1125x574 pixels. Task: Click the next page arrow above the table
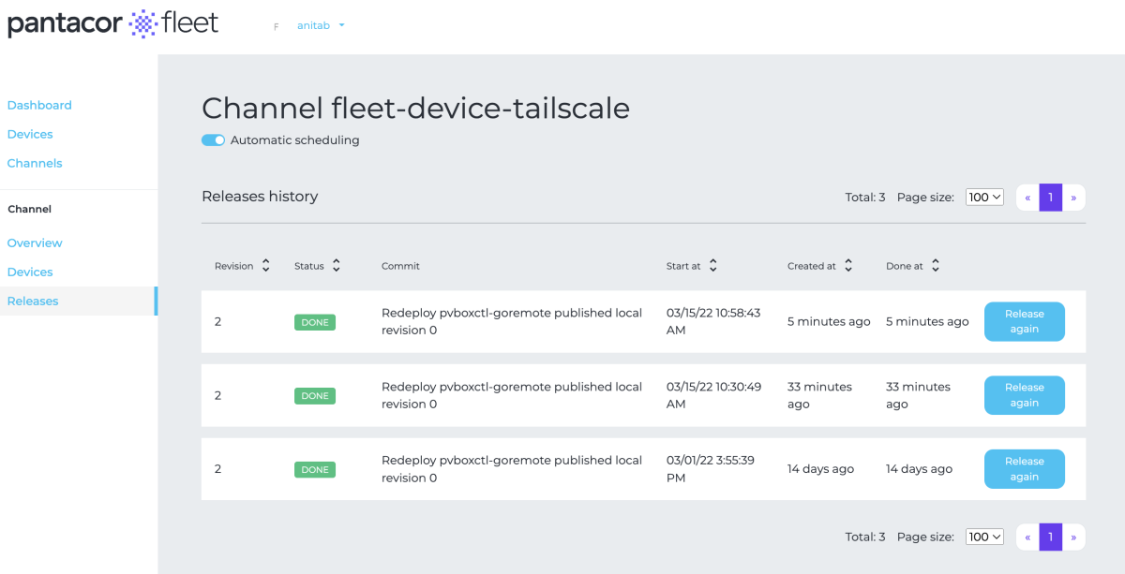pyautogui.click(x=1072, y=197)
